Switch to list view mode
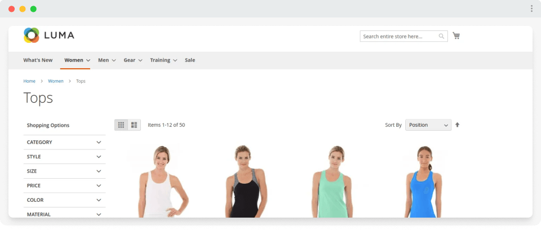Screen dimensions: 541x230 134,125
